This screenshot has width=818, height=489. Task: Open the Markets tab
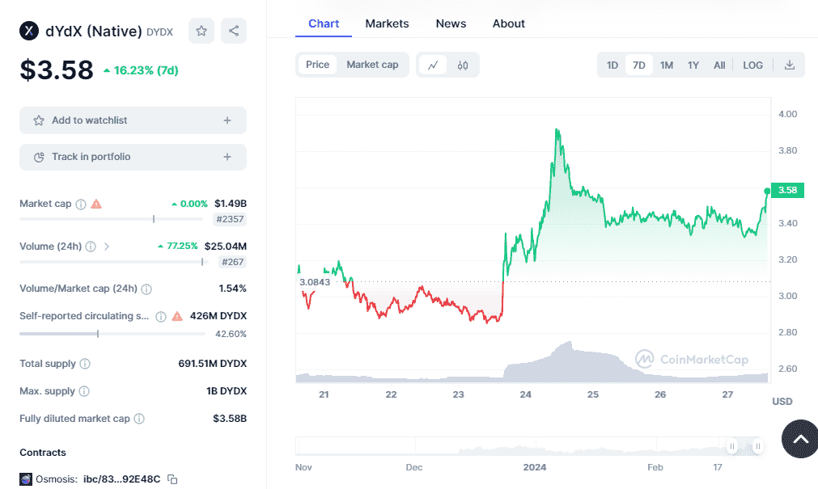(387, 23)
